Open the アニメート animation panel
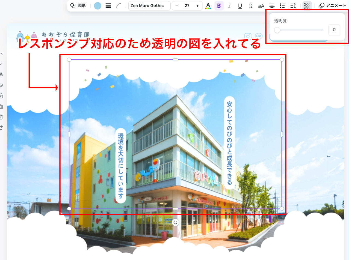 coord(333,6)
